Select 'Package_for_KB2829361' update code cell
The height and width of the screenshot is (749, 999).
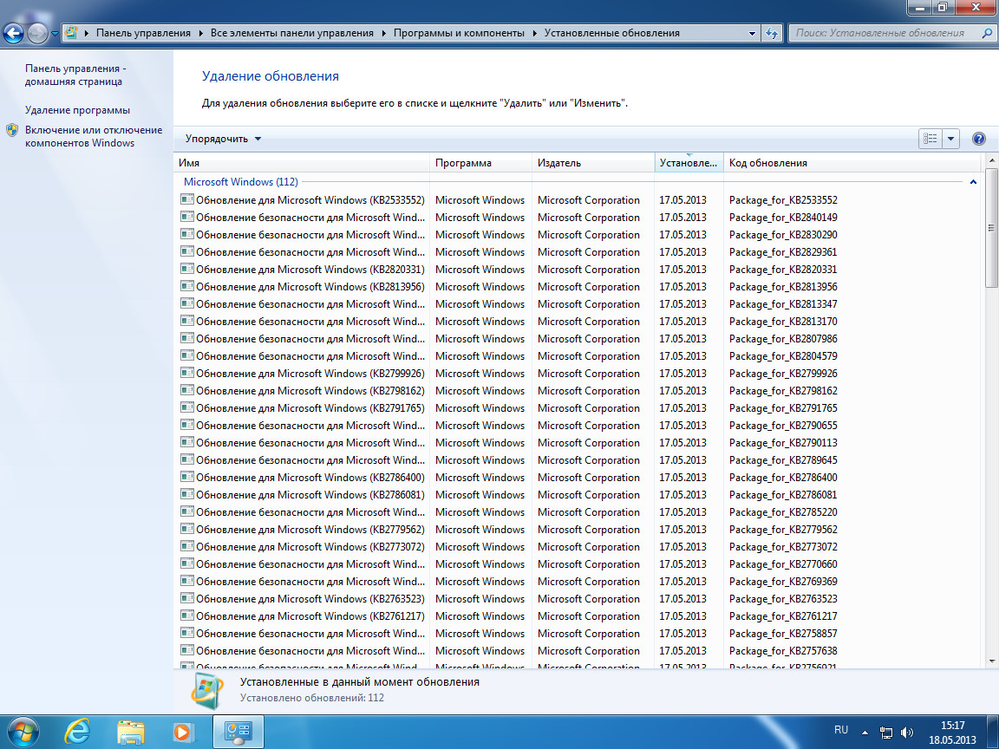(783, 252)
